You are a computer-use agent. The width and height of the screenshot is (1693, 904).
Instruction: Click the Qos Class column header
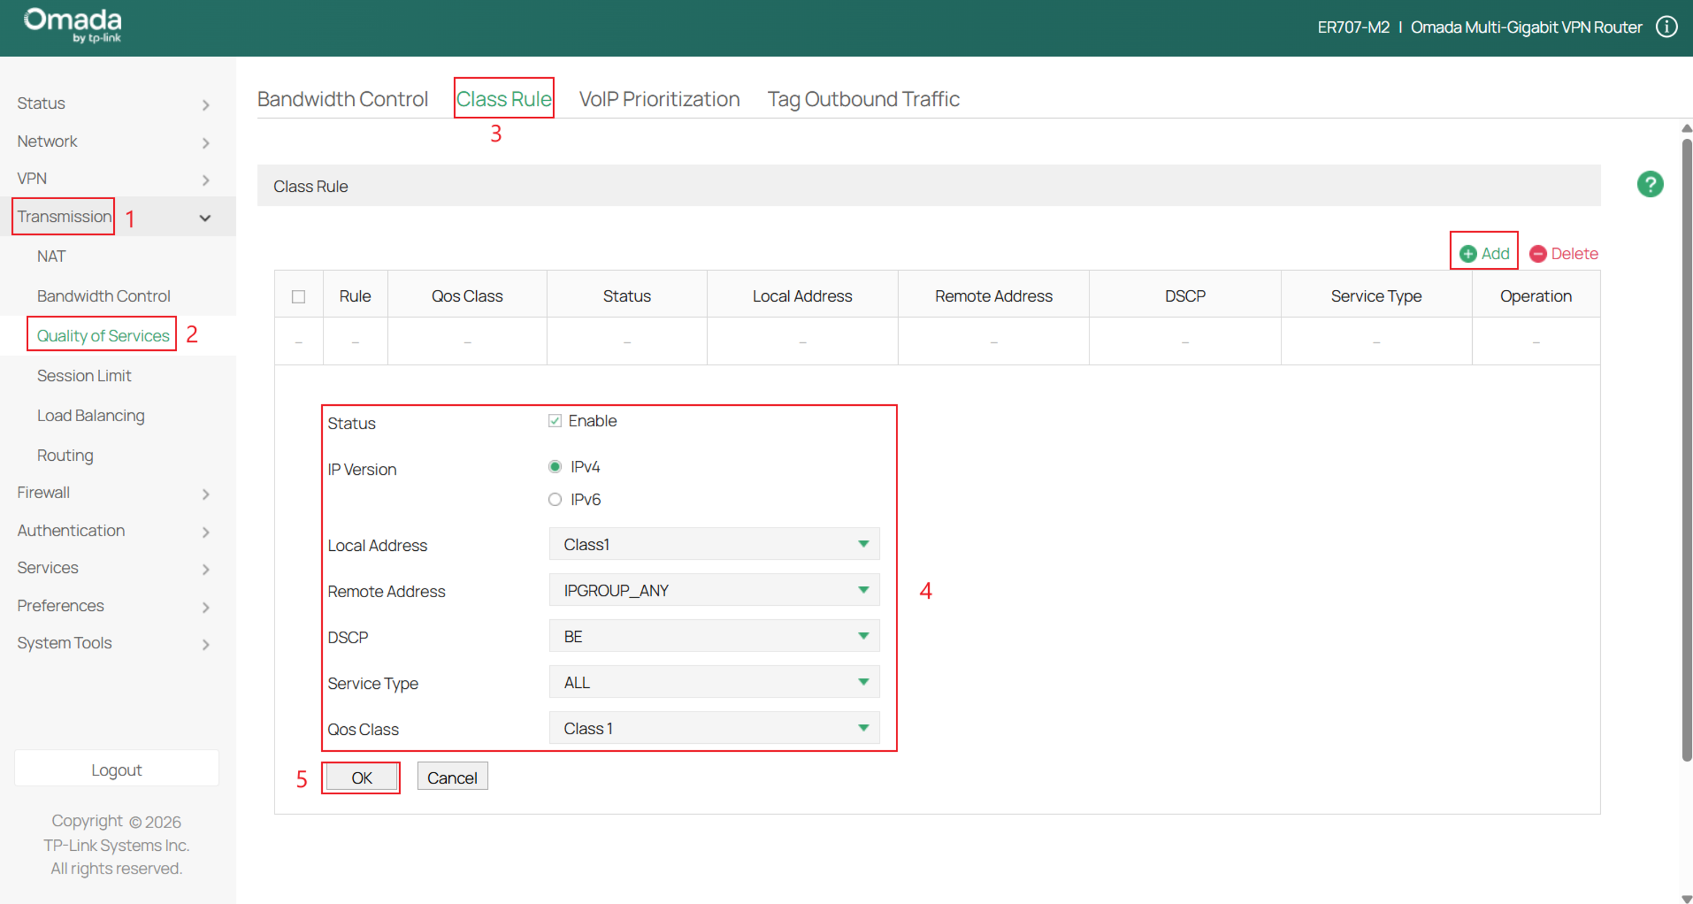[467, 296]
